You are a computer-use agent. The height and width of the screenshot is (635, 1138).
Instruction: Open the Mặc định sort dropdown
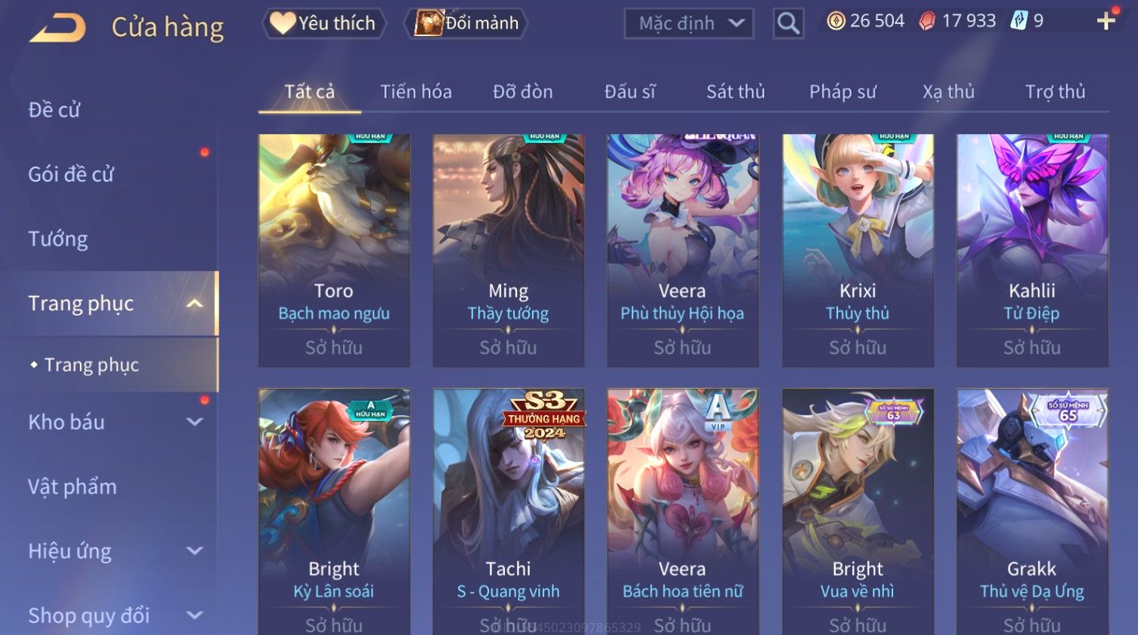coord(689,23)
